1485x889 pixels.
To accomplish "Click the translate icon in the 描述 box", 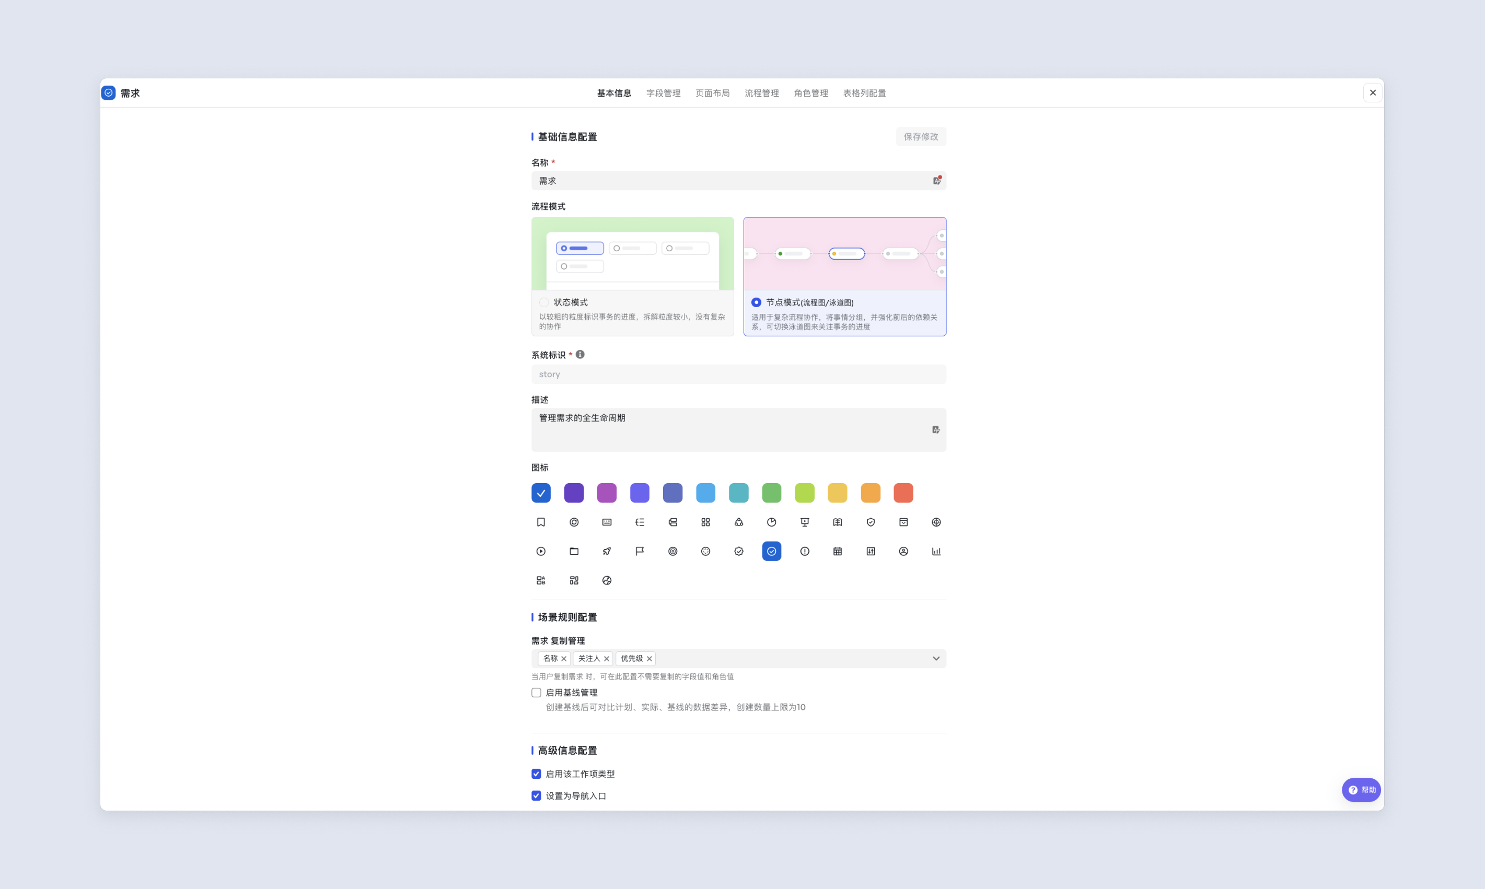I will point(935,429).
